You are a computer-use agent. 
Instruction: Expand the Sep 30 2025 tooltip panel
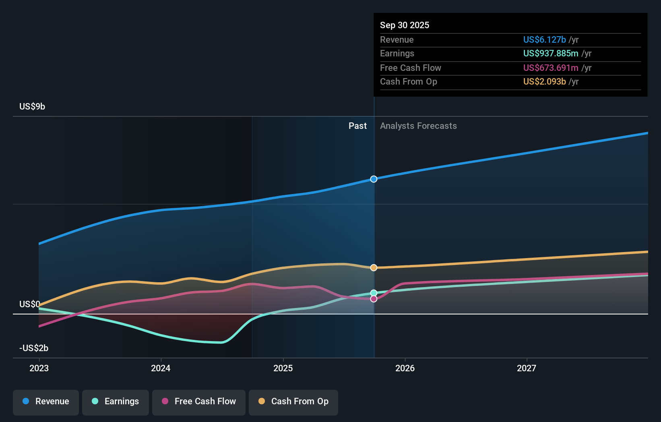pos(405,25)
